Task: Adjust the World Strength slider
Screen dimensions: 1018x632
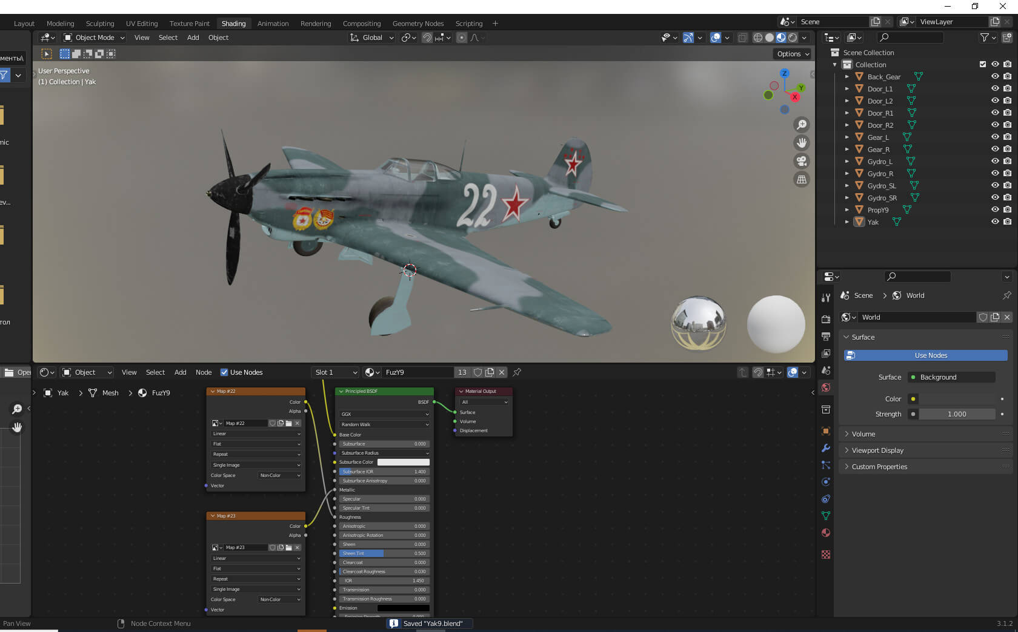Action: pyautogui.click(x=957, y=414)
